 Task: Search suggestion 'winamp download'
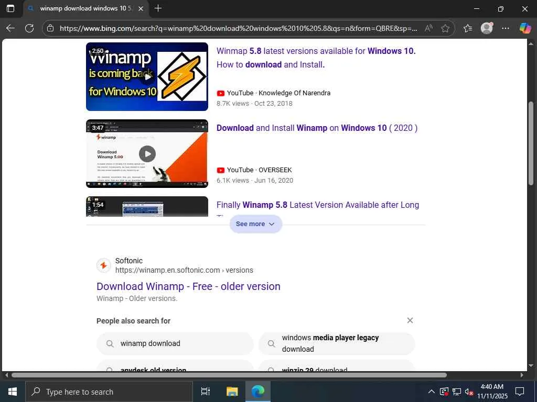tap(175, 343)
